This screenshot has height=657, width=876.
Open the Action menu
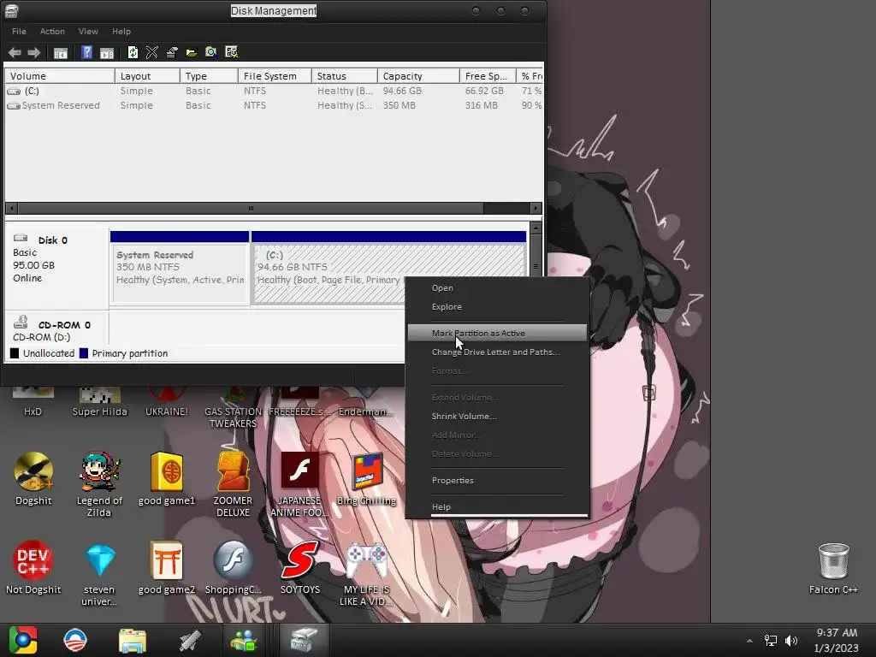click(x=52, y=32)
